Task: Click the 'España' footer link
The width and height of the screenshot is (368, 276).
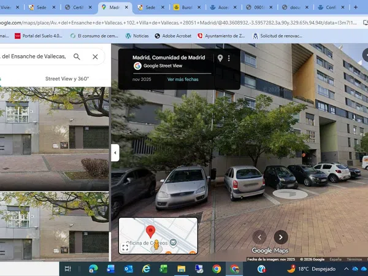Action: [335, 259]
